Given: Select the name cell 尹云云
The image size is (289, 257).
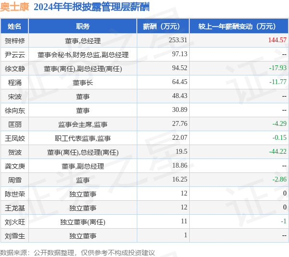Looking at the screenshot, I should [15, 55].
